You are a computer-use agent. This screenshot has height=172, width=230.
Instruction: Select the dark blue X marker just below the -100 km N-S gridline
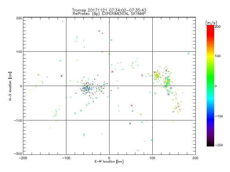pos(130,124)
